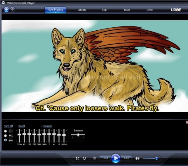
Task: Select the third equalizer slider-mode radio button
Action: (x=6, y=140)
